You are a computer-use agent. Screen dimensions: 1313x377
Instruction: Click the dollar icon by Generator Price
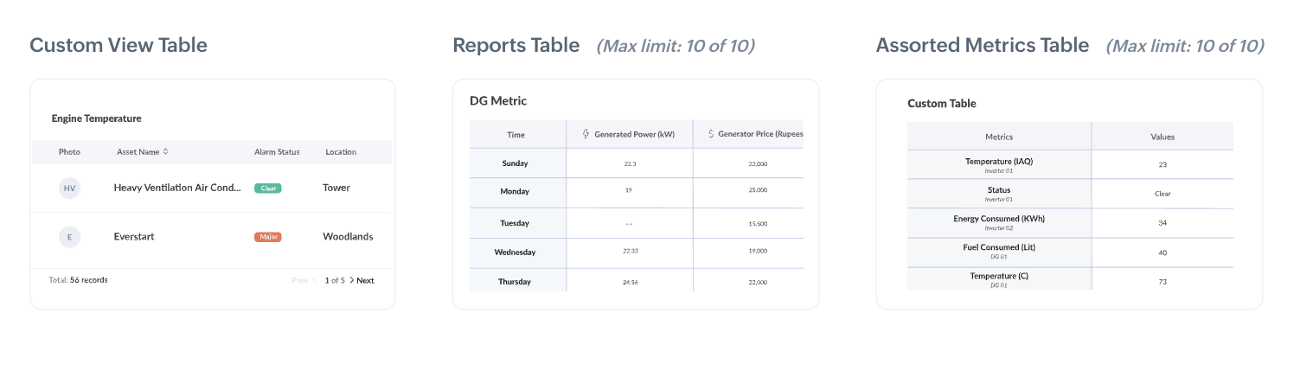711,134
